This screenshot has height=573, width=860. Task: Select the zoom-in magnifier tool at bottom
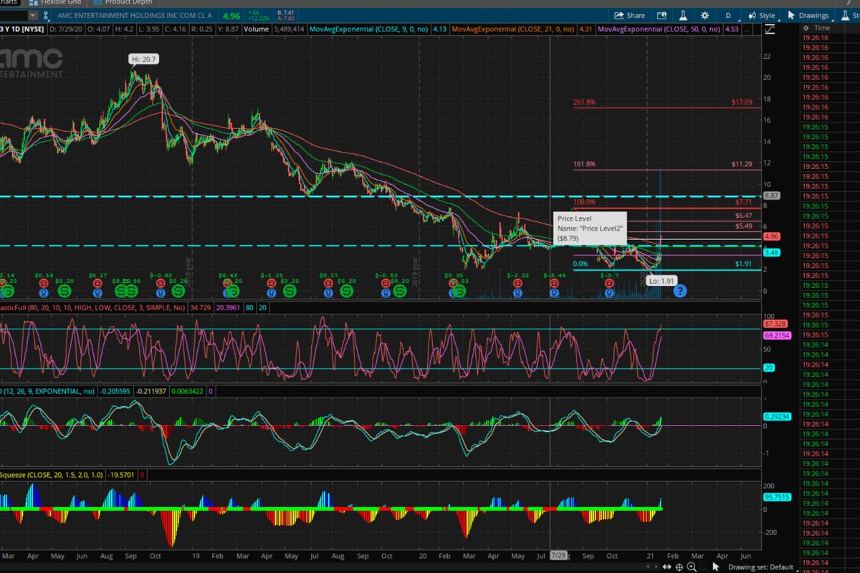692,567
